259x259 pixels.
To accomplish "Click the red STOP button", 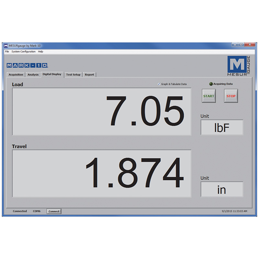I will click(x=231, y=96).
